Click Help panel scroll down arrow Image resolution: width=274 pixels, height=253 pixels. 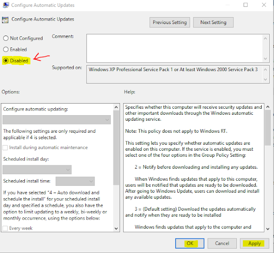point(268,229)
